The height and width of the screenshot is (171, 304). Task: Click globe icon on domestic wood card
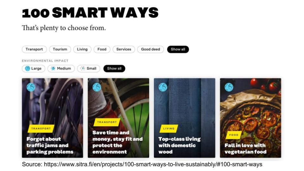[x=163, y=87]
